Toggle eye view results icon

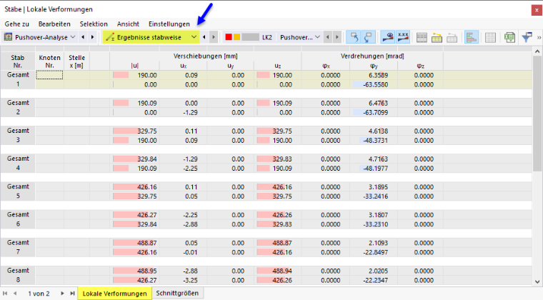388,37
